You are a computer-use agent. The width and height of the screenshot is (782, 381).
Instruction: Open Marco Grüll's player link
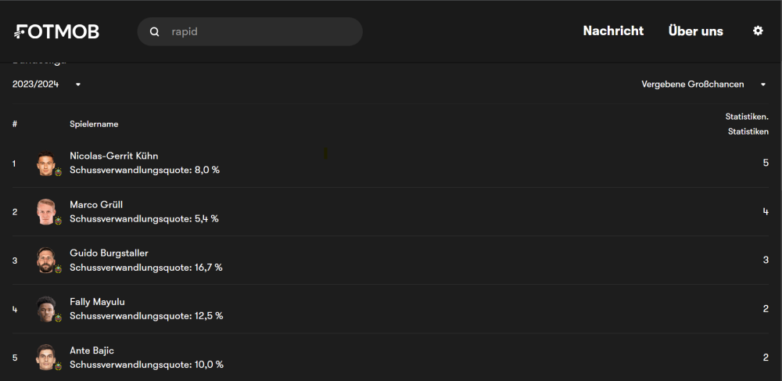[x=96, y=204]
